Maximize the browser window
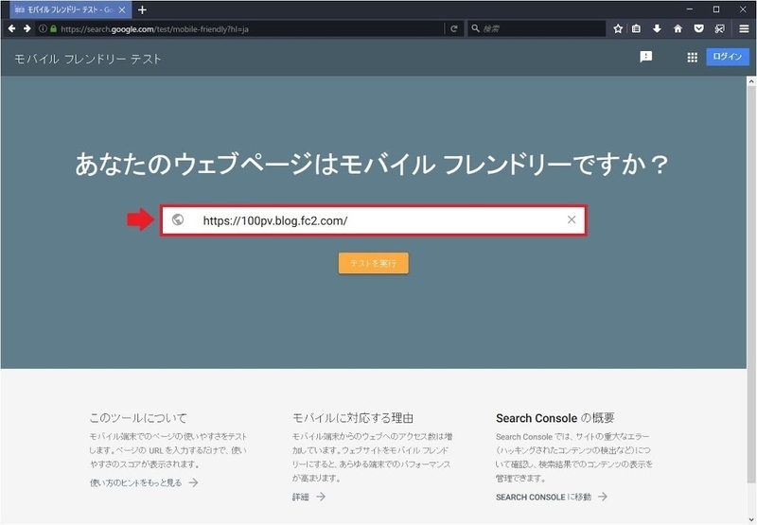757x525 pixels. pyautogui.click(x=716, y=9)
